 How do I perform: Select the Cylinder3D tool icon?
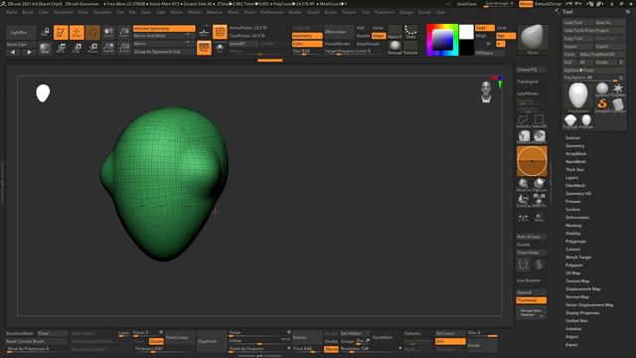[x=618, y=104]
